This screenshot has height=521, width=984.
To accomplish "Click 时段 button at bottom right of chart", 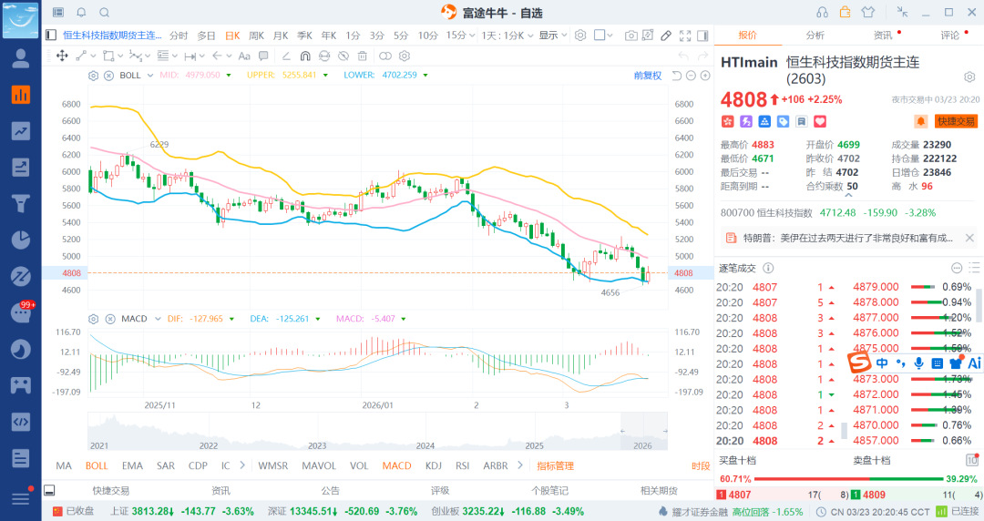I will (x=701, y=465).
